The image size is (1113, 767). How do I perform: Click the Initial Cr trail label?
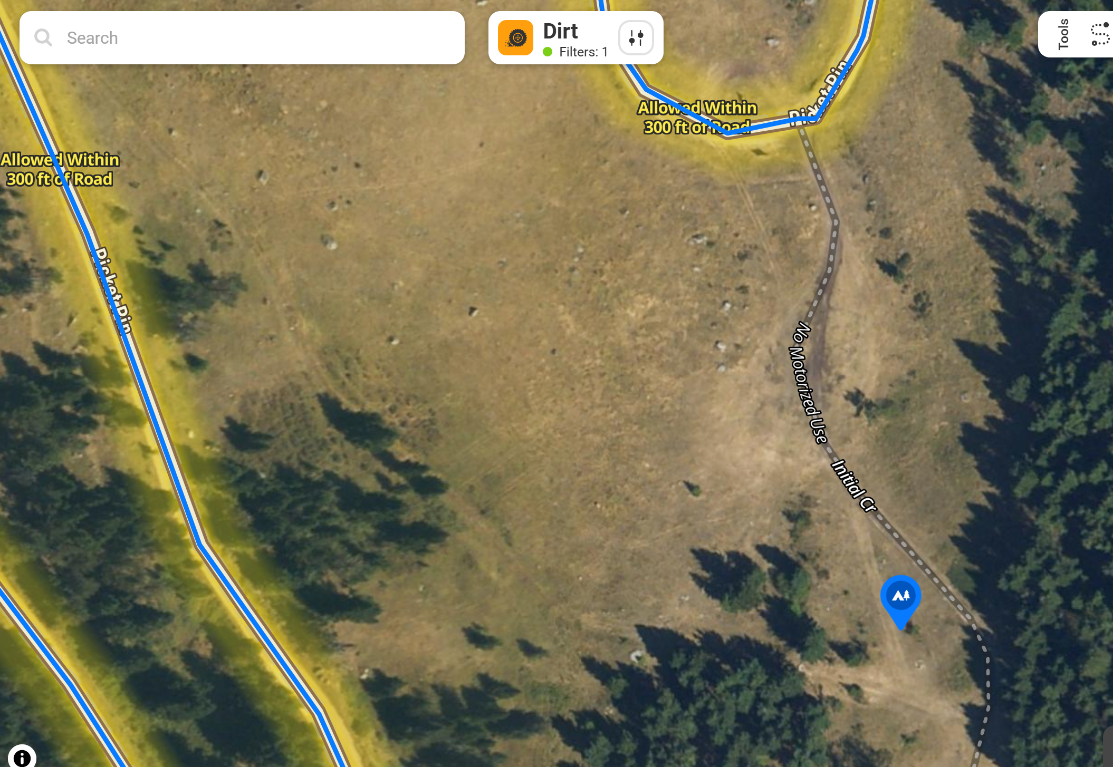coord(854,486)
